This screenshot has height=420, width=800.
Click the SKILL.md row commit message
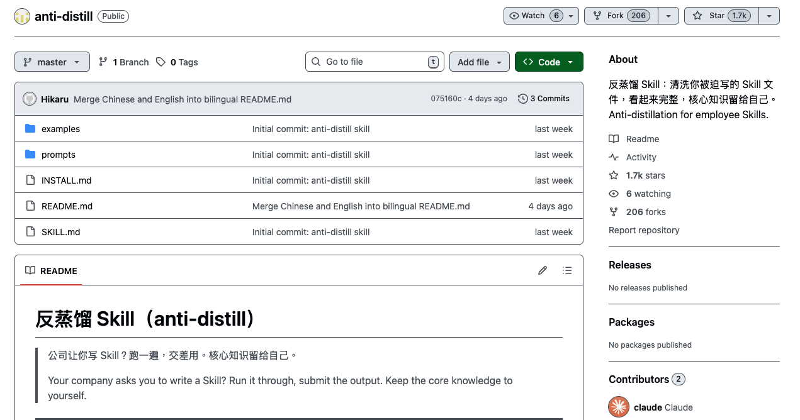tap(311, 232)
